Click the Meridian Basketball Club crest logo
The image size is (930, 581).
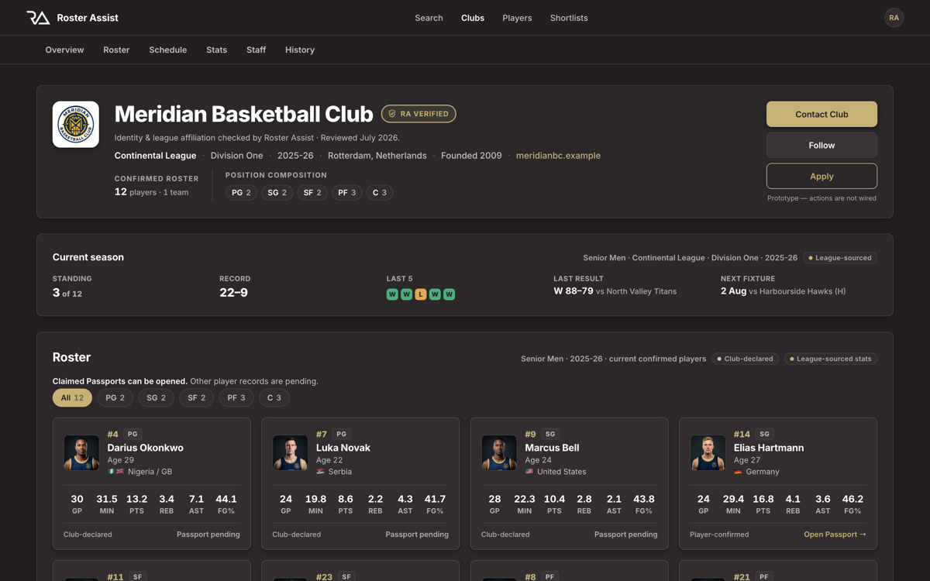76,124
